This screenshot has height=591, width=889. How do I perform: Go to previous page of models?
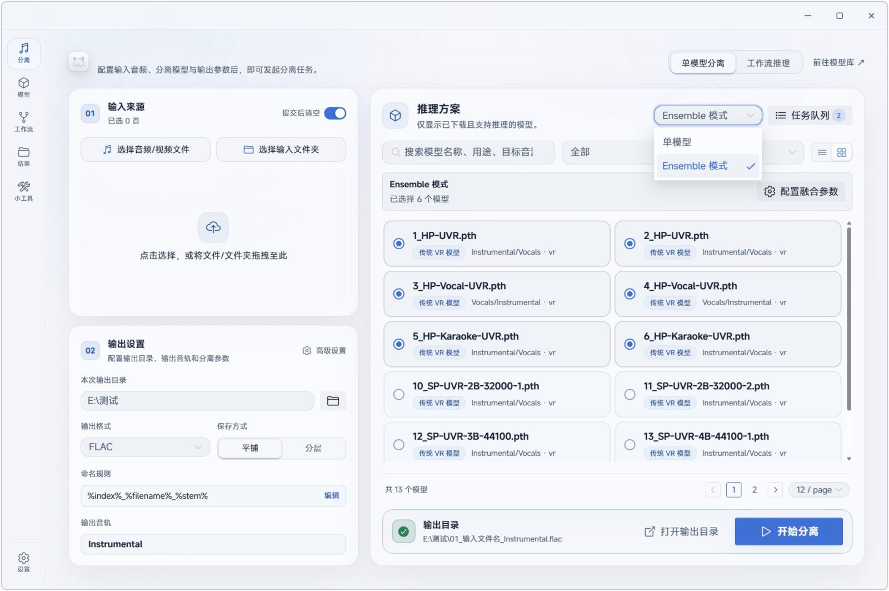tap(713, 490)
